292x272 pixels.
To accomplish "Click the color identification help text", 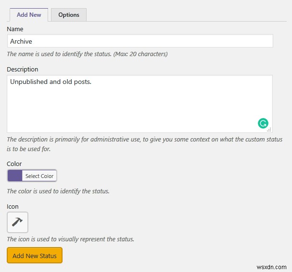I will click(x=58, y=191).
